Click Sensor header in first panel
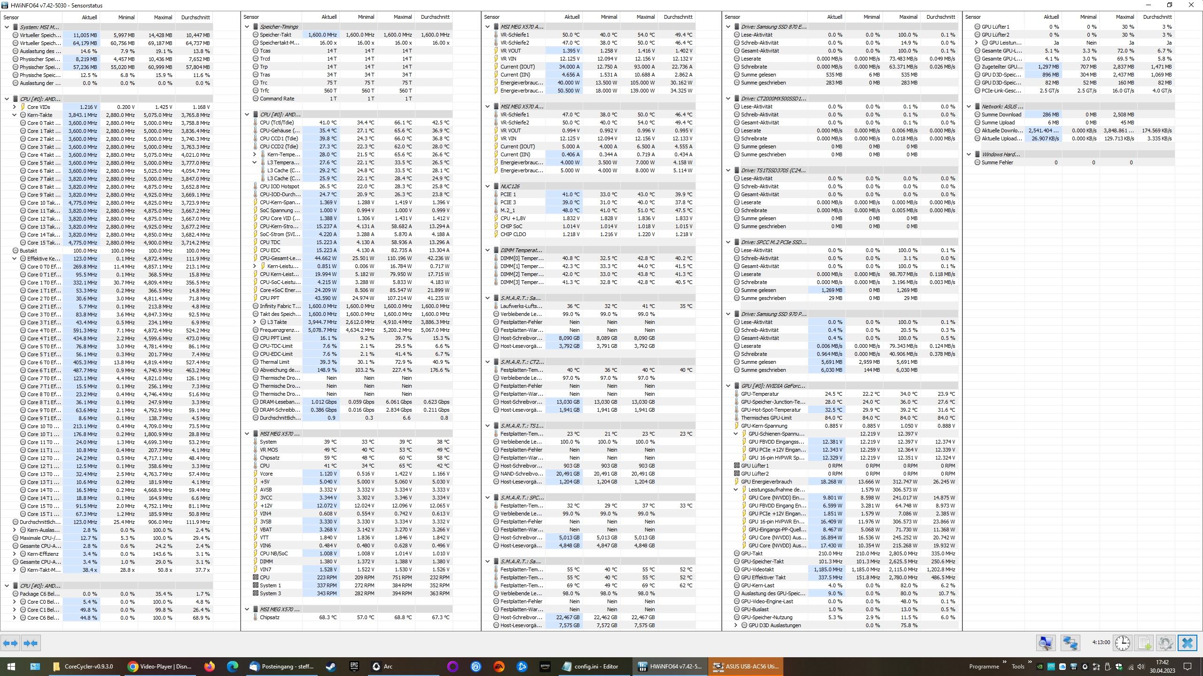 pyautogui.click(x=31, y=17)
